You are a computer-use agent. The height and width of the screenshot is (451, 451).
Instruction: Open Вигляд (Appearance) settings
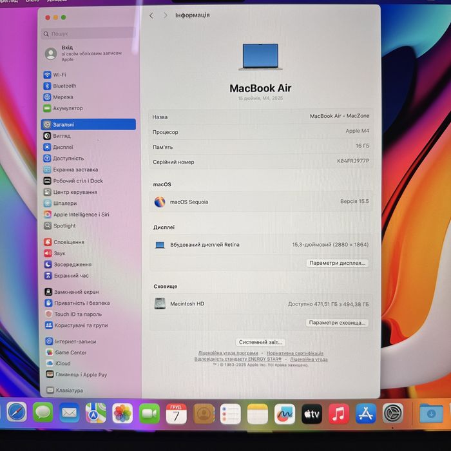coord(57,136)
